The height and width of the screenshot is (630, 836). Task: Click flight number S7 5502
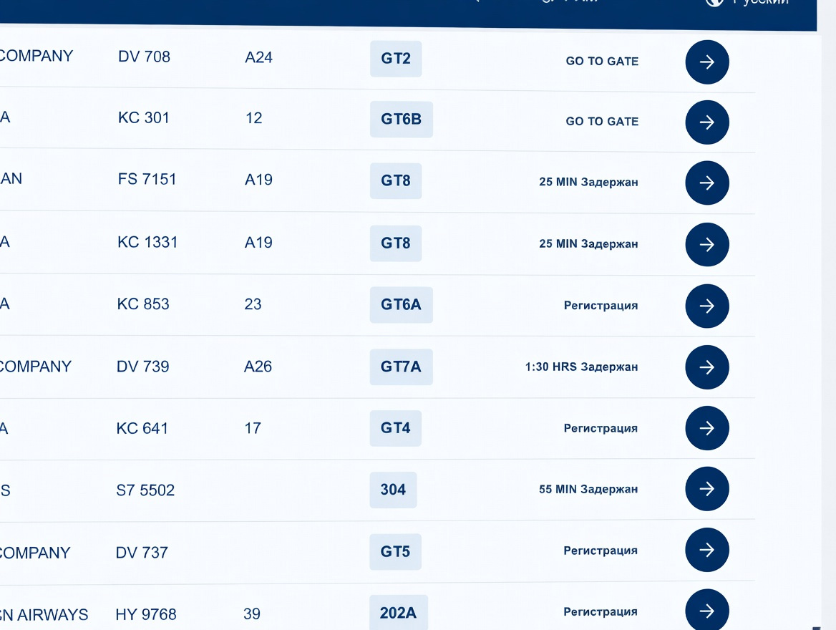click(145, 490)
